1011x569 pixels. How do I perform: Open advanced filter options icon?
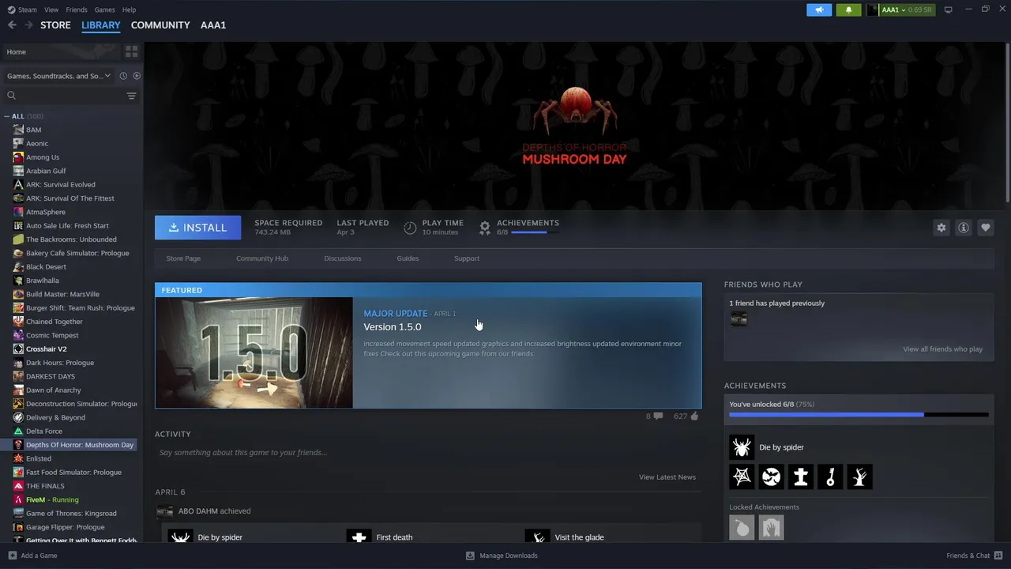pyautogui.click(x=131, y=96)
